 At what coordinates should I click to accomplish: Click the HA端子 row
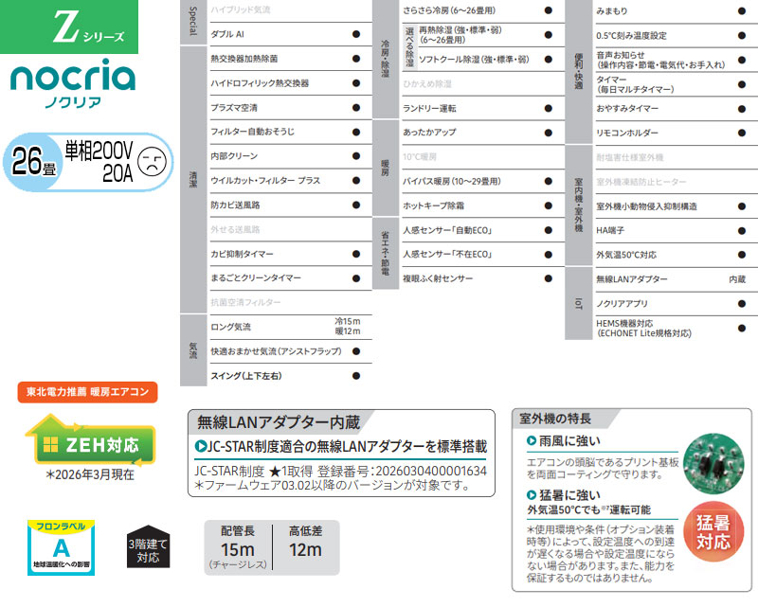(676, 231)
